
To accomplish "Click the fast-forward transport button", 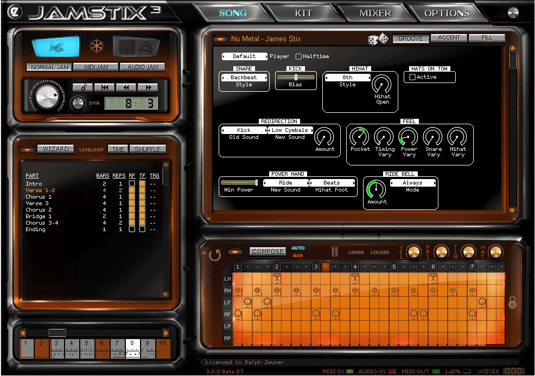I will coord(148,87).
